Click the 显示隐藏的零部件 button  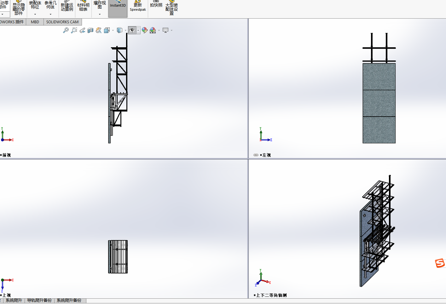point(19,8)
